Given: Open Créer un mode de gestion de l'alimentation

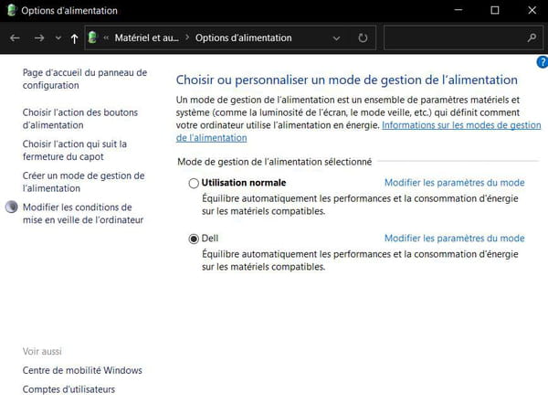Looking at the screenshot, I should pos(83,182).
